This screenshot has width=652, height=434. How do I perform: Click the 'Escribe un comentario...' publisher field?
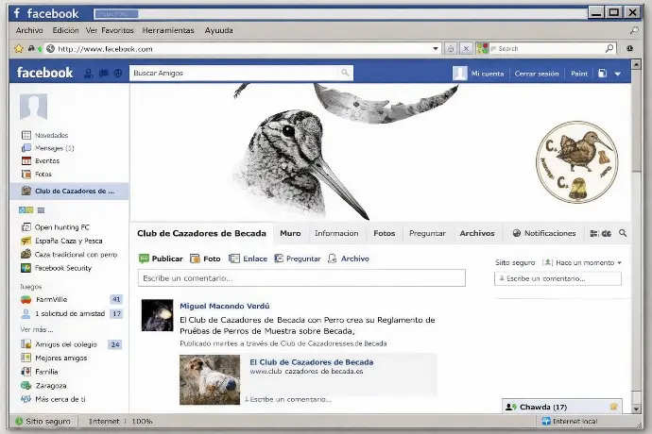click(301, 277)
